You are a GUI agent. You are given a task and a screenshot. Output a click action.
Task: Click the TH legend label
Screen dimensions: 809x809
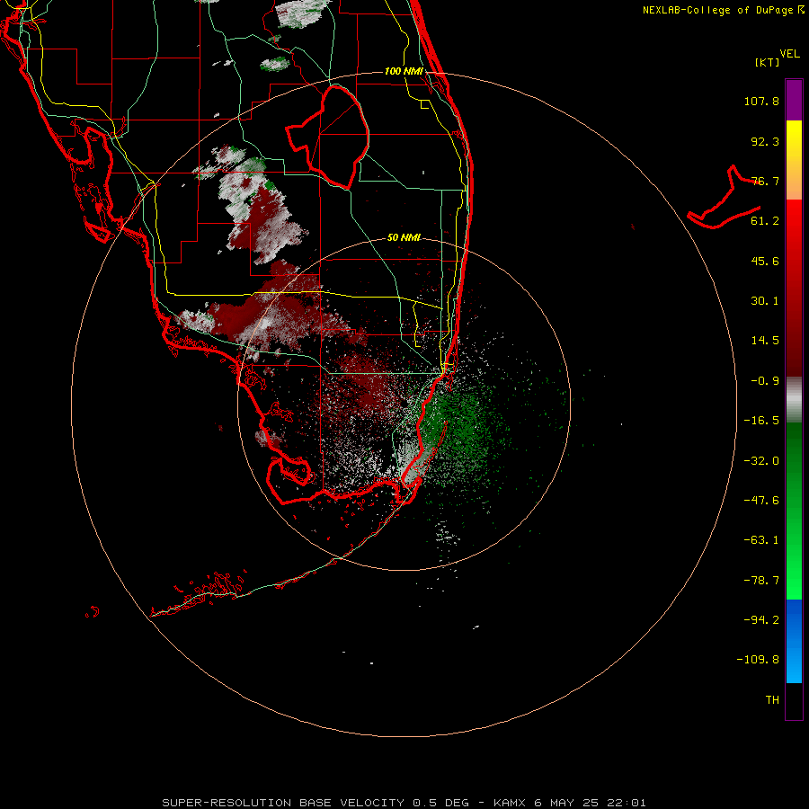[772, 700]
